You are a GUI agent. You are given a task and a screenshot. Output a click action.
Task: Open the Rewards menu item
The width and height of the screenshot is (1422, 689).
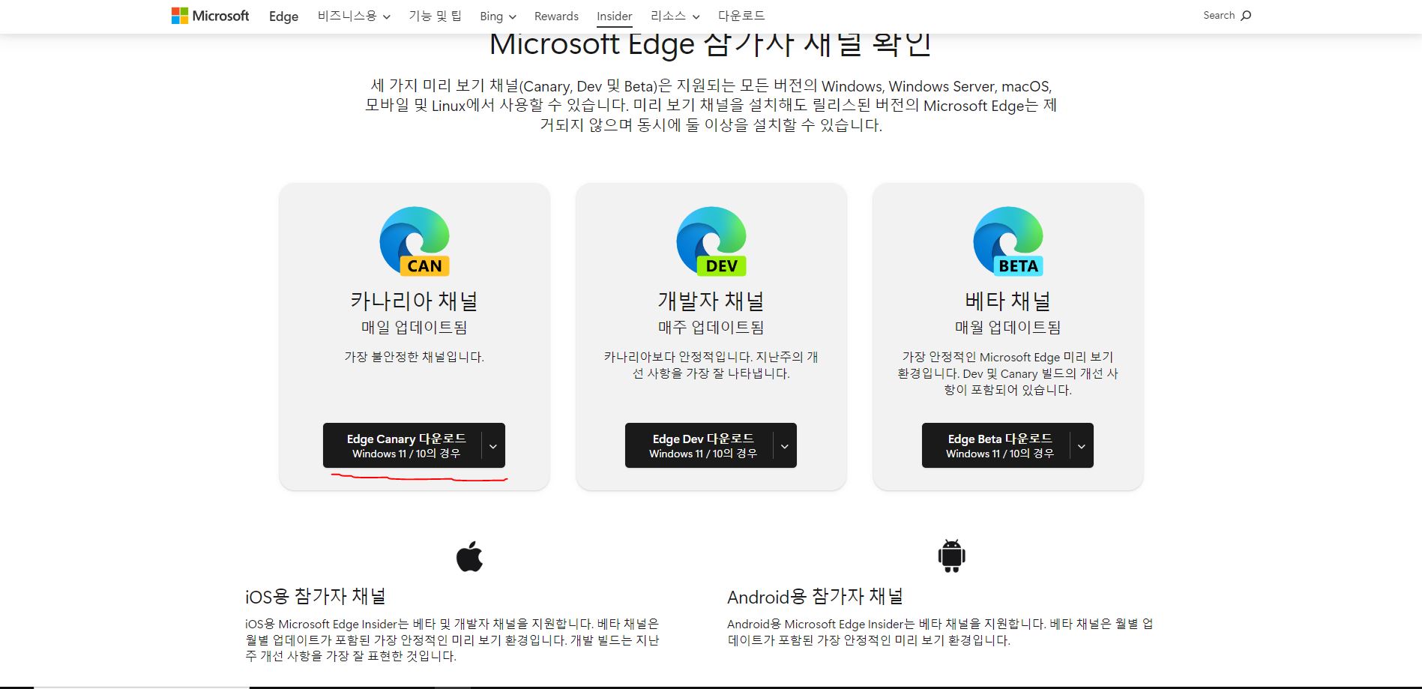[556, 16]
